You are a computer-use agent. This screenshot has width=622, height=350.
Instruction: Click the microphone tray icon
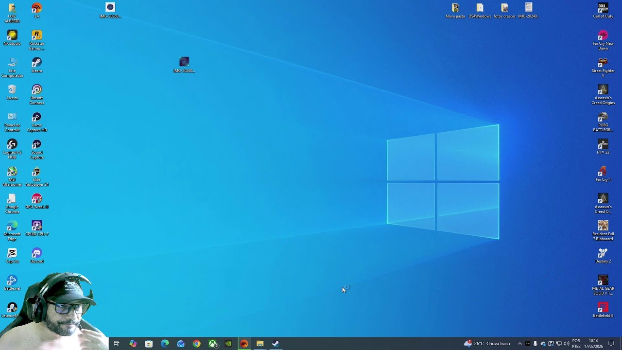coord(536,344)
